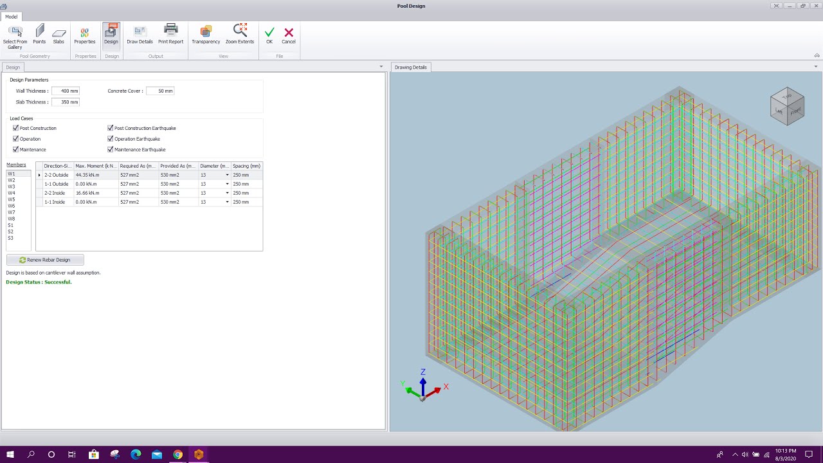Click the Renew Rebar Design button
This screenshot has width=823, height=463.
tap(44, 259)
